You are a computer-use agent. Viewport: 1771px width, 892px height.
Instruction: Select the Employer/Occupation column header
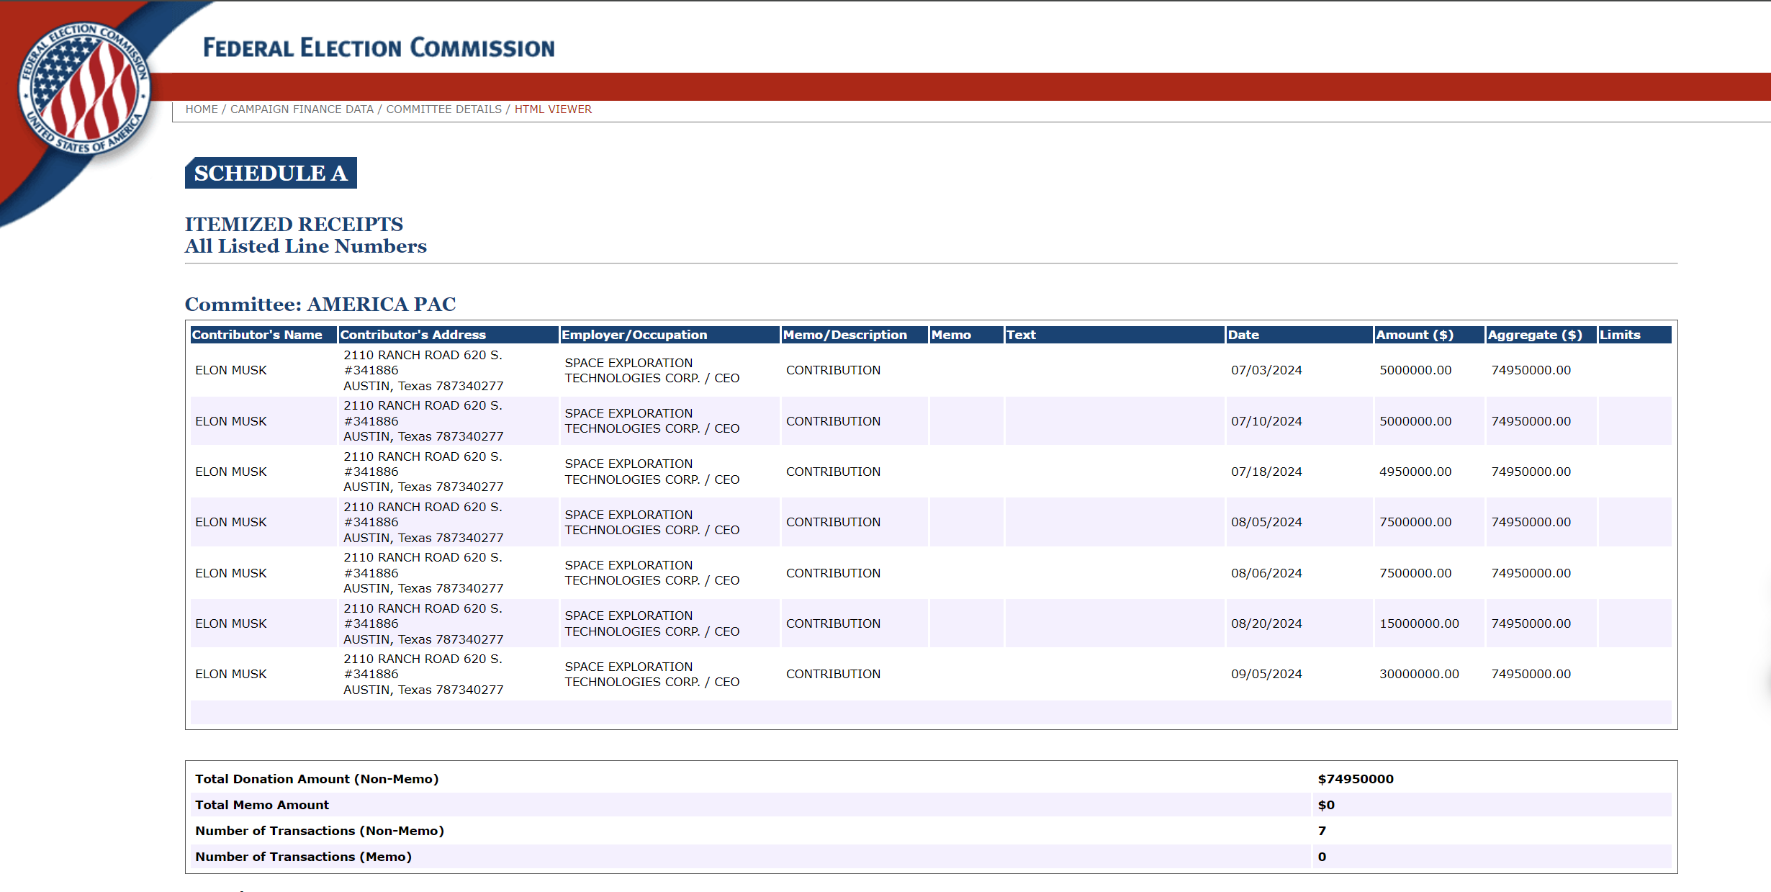click(634, 335)
